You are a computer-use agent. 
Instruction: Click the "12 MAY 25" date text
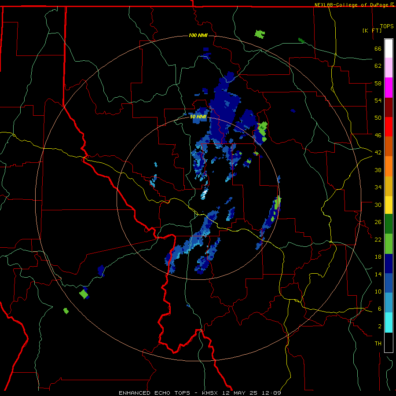240,393
